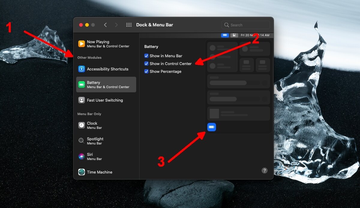
Task: Open Time Machine module settings
Action: 99,172
